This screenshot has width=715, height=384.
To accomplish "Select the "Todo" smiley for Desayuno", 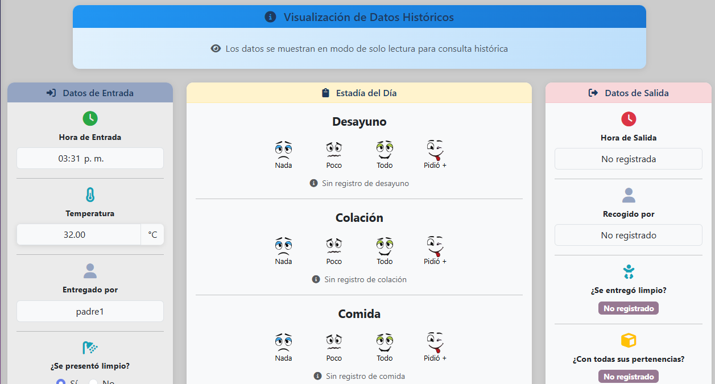I will pos(385,150).
